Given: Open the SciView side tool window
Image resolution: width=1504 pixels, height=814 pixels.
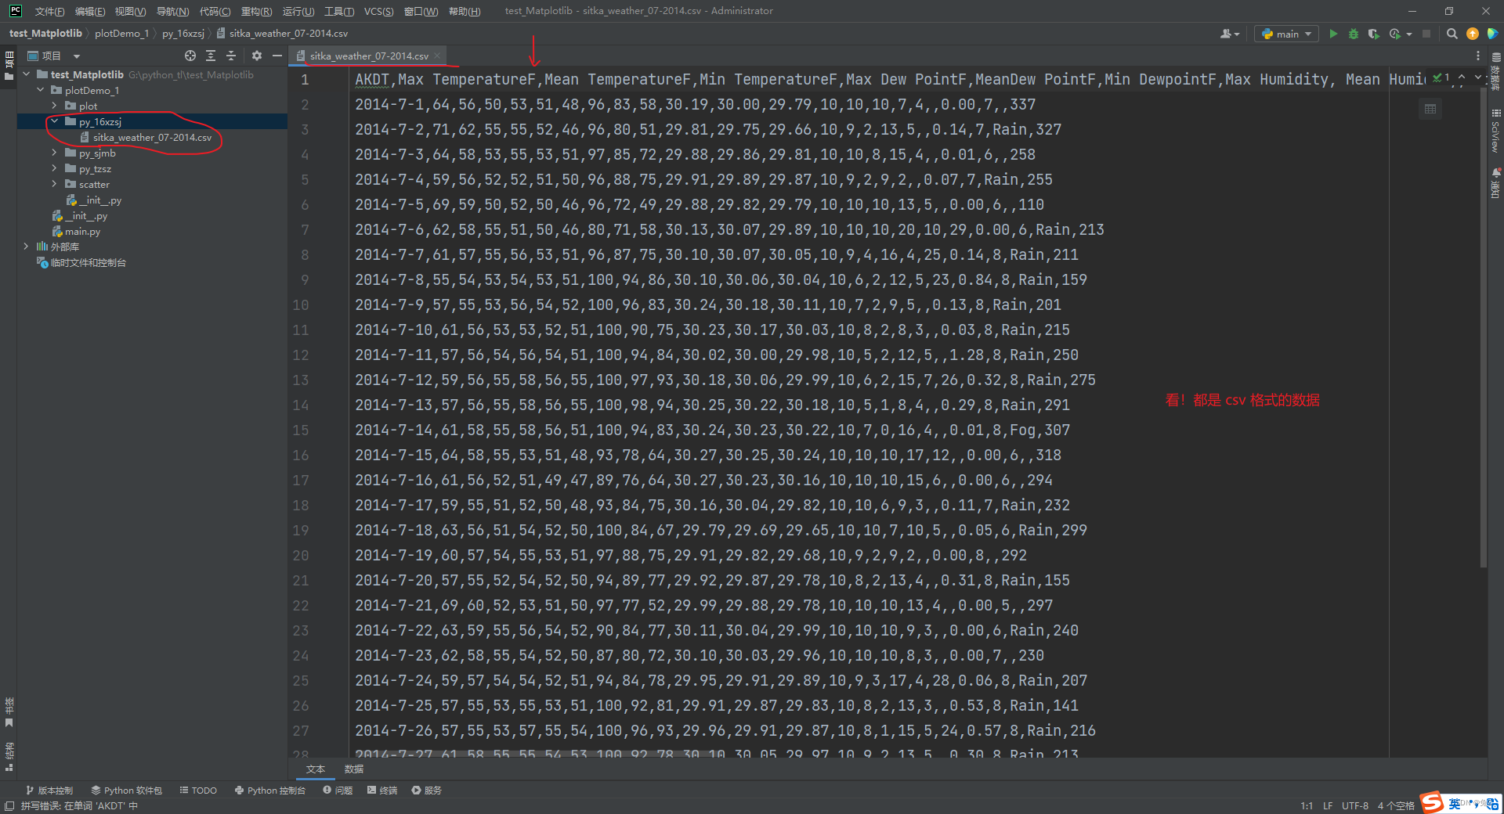Looking at the screenshot, I should tap(1495, 131).
